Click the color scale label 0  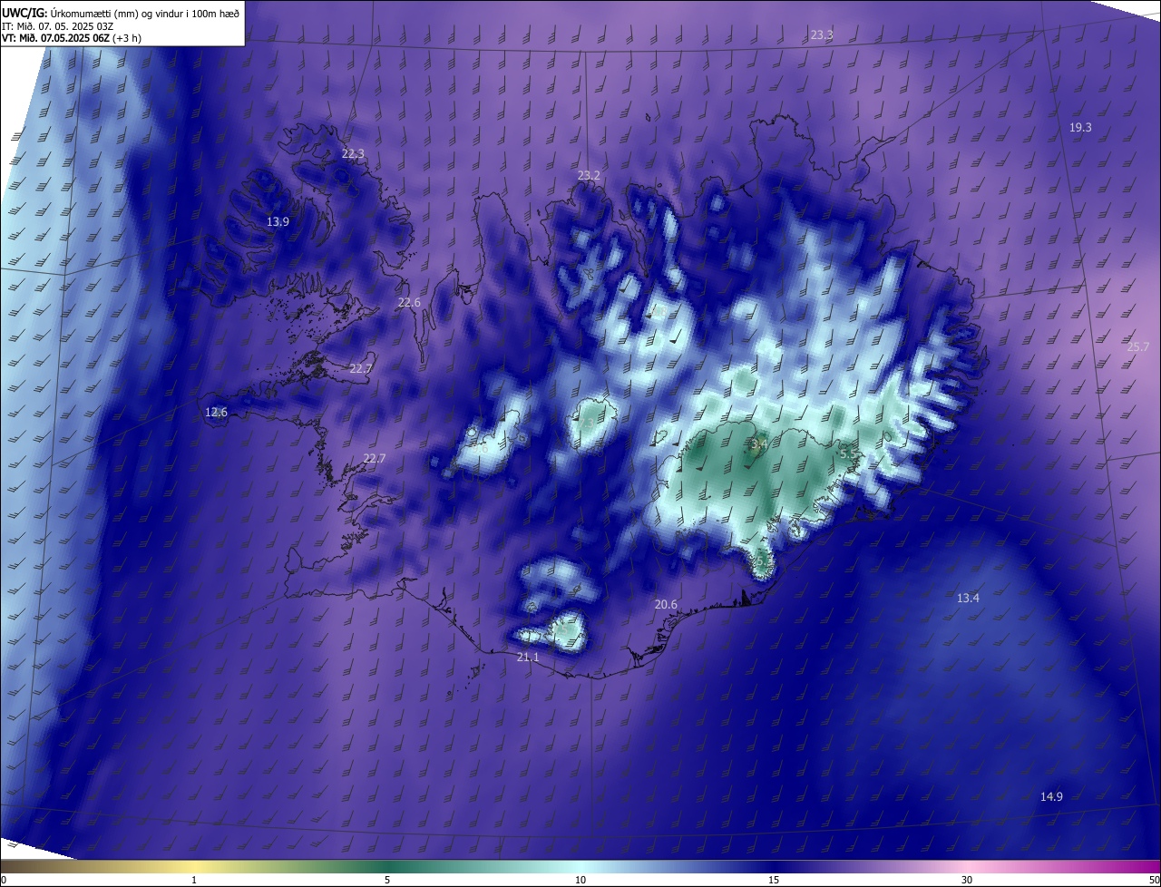pos(4,880)
